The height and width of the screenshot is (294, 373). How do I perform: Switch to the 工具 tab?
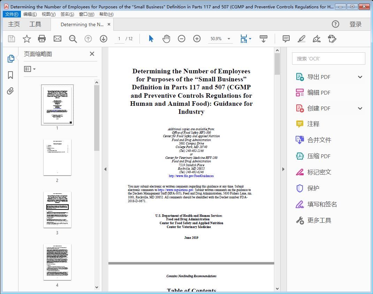coord(35,24)
